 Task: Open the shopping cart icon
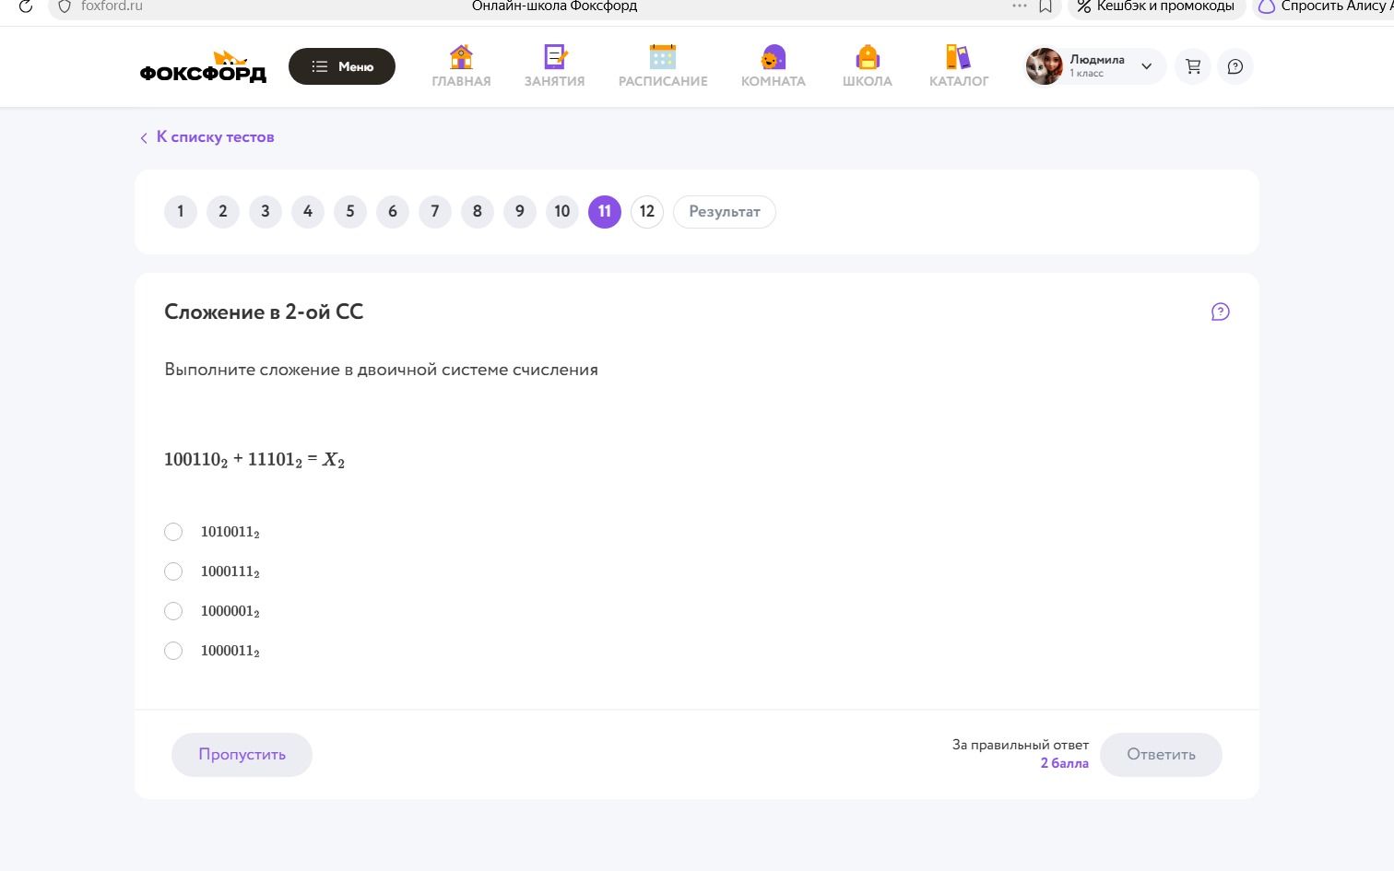pos(1193,66)
